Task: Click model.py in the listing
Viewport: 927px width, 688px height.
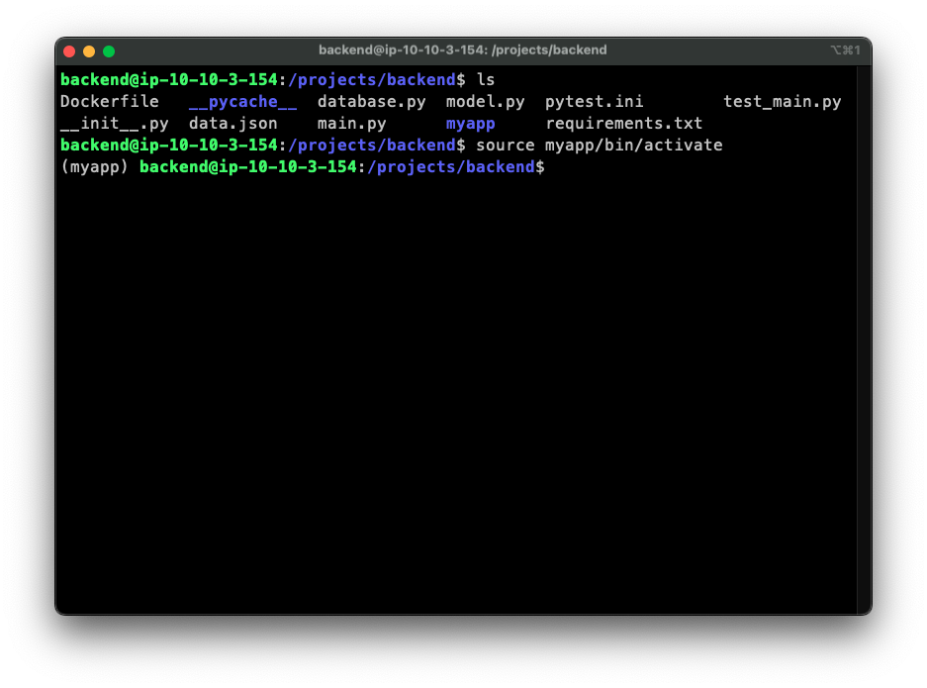Action: pos(485,102)
